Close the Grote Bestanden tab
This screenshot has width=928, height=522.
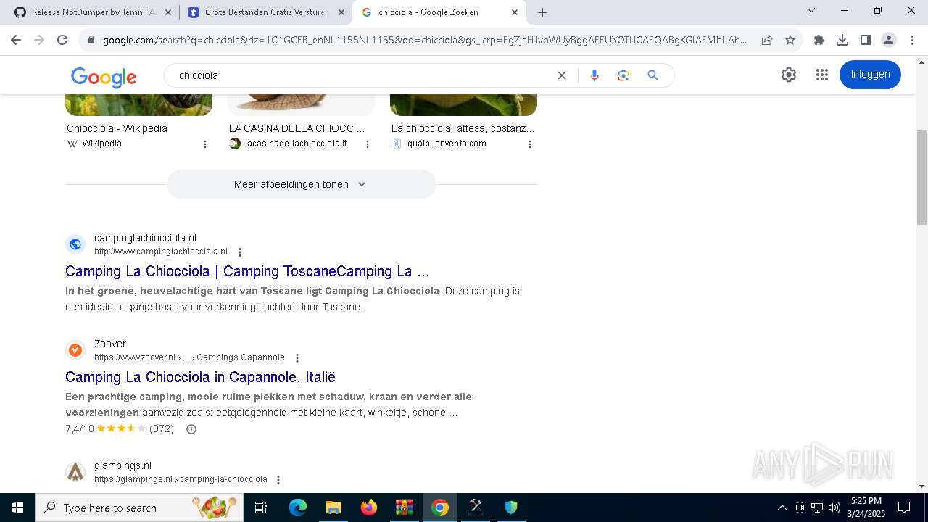(341, 12)
